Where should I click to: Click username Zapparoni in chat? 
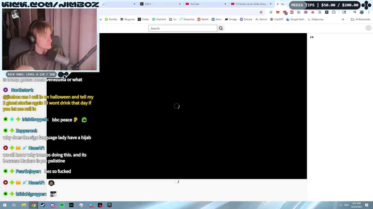pos(27,131)
